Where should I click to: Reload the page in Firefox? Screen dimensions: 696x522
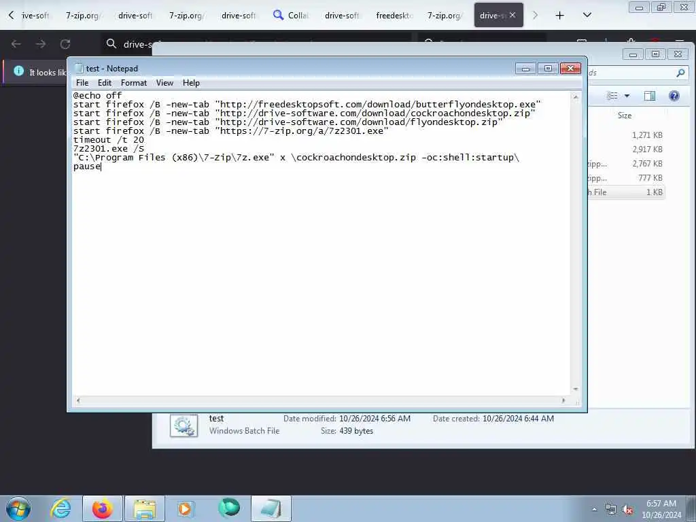65,44
